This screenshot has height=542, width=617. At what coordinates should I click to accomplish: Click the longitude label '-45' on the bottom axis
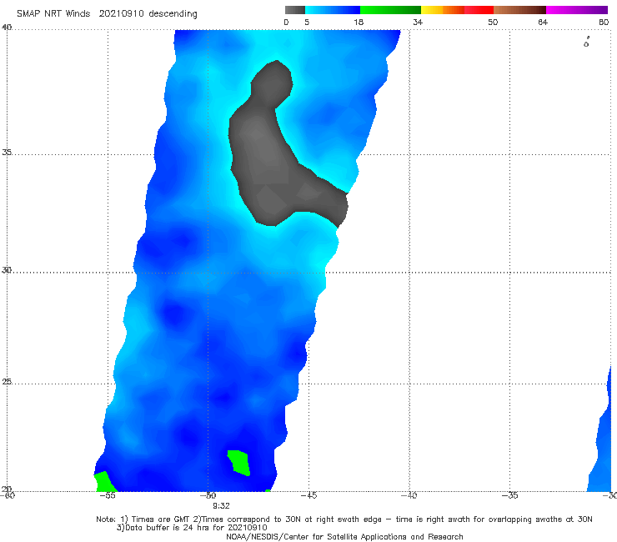(308, 495)
